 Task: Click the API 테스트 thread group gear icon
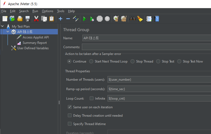14,32
